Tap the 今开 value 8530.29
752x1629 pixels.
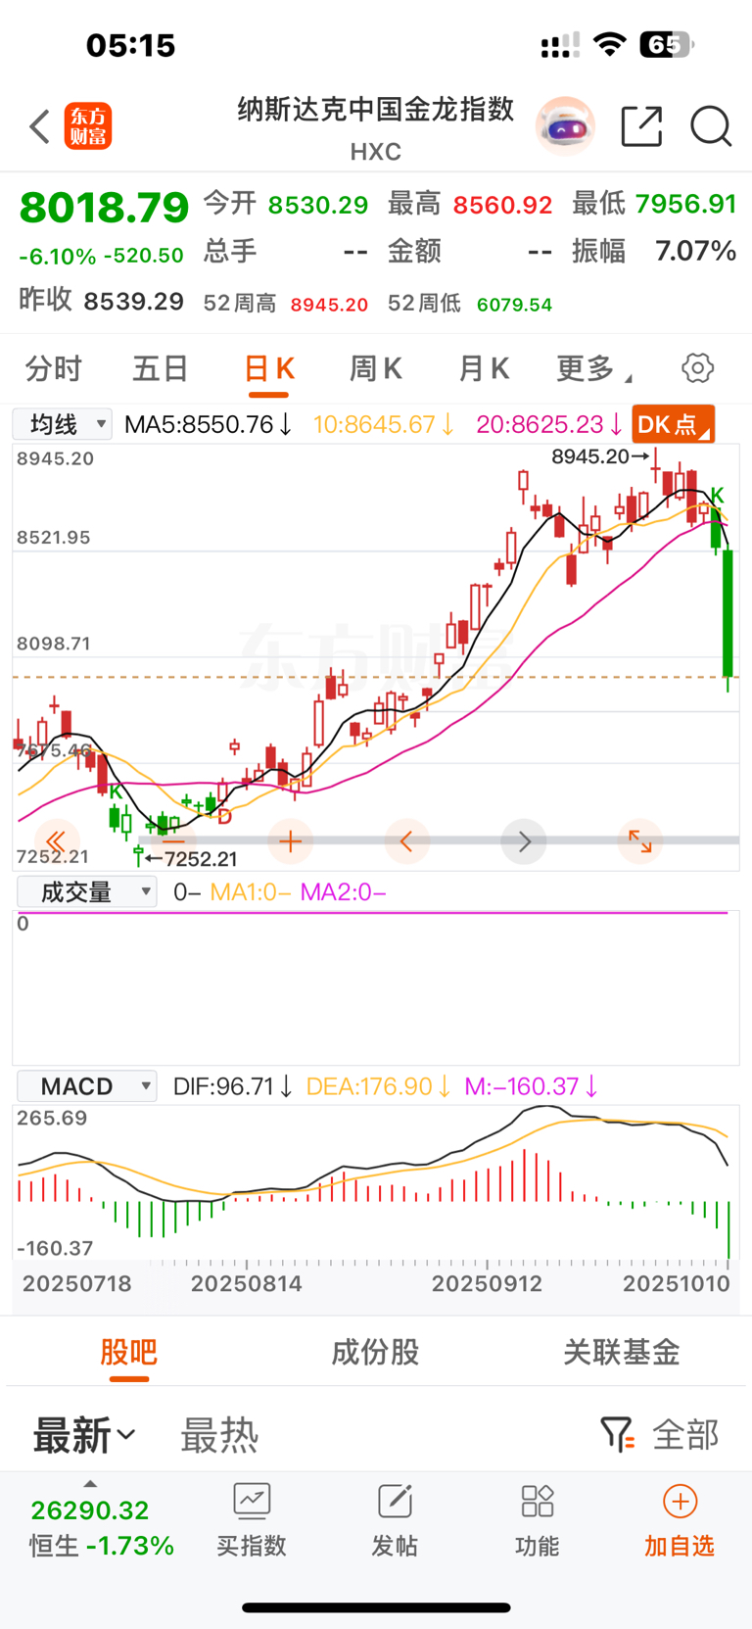318,205
